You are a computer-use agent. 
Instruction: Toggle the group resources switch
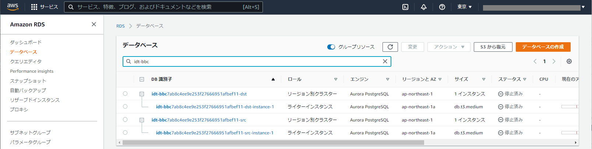(331, 47)
